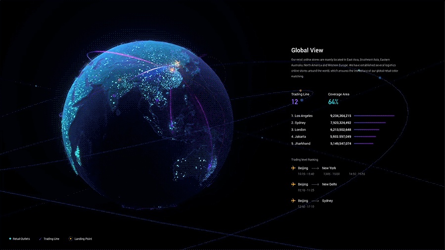Click the plane icon beside Beijing to New York
This screenshot has width=445, height=250.
pyautogui.click(x=293, y=168)
